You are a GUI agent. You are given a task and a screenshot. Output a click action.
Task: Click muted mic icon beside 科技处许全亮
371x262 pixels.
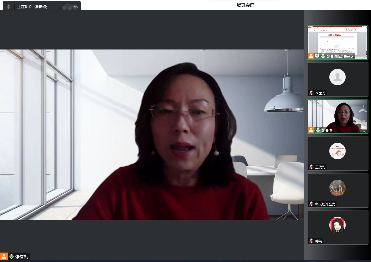311,204
